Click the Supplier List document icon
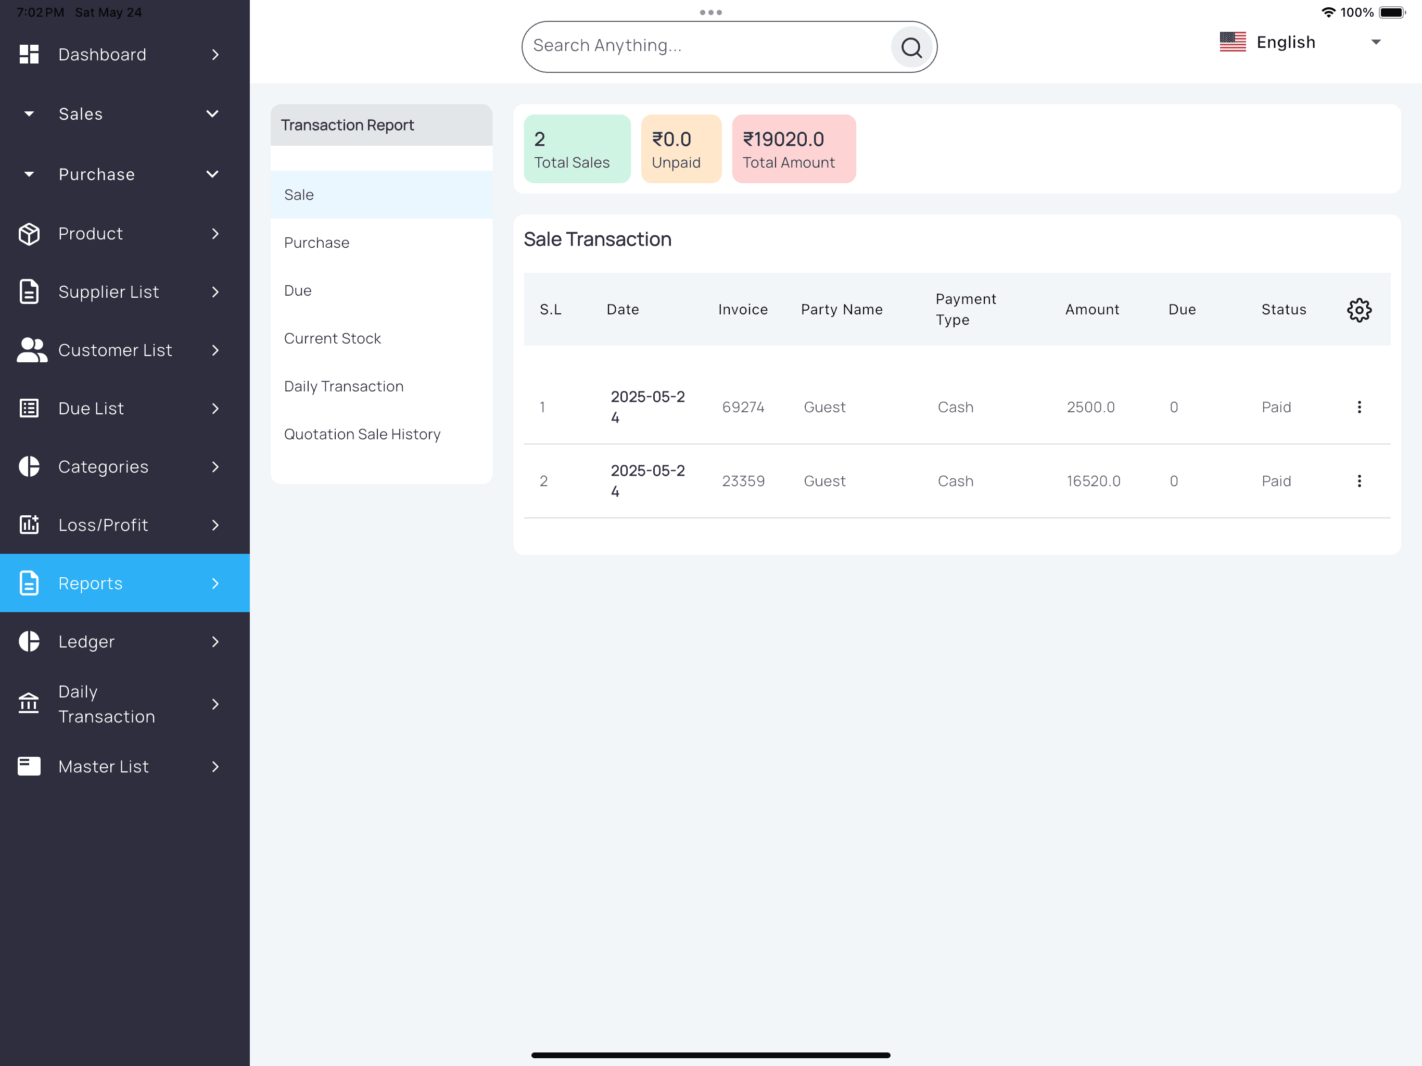 pyautogui.click(x=29, y=292)
